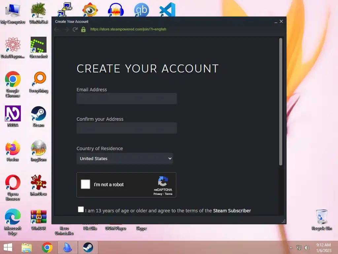This screenshot has height=254, width=338.
Task: Click the network tray icon
Action: [299, 247]
